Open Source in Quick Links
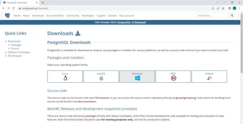 tap(15, 49)
